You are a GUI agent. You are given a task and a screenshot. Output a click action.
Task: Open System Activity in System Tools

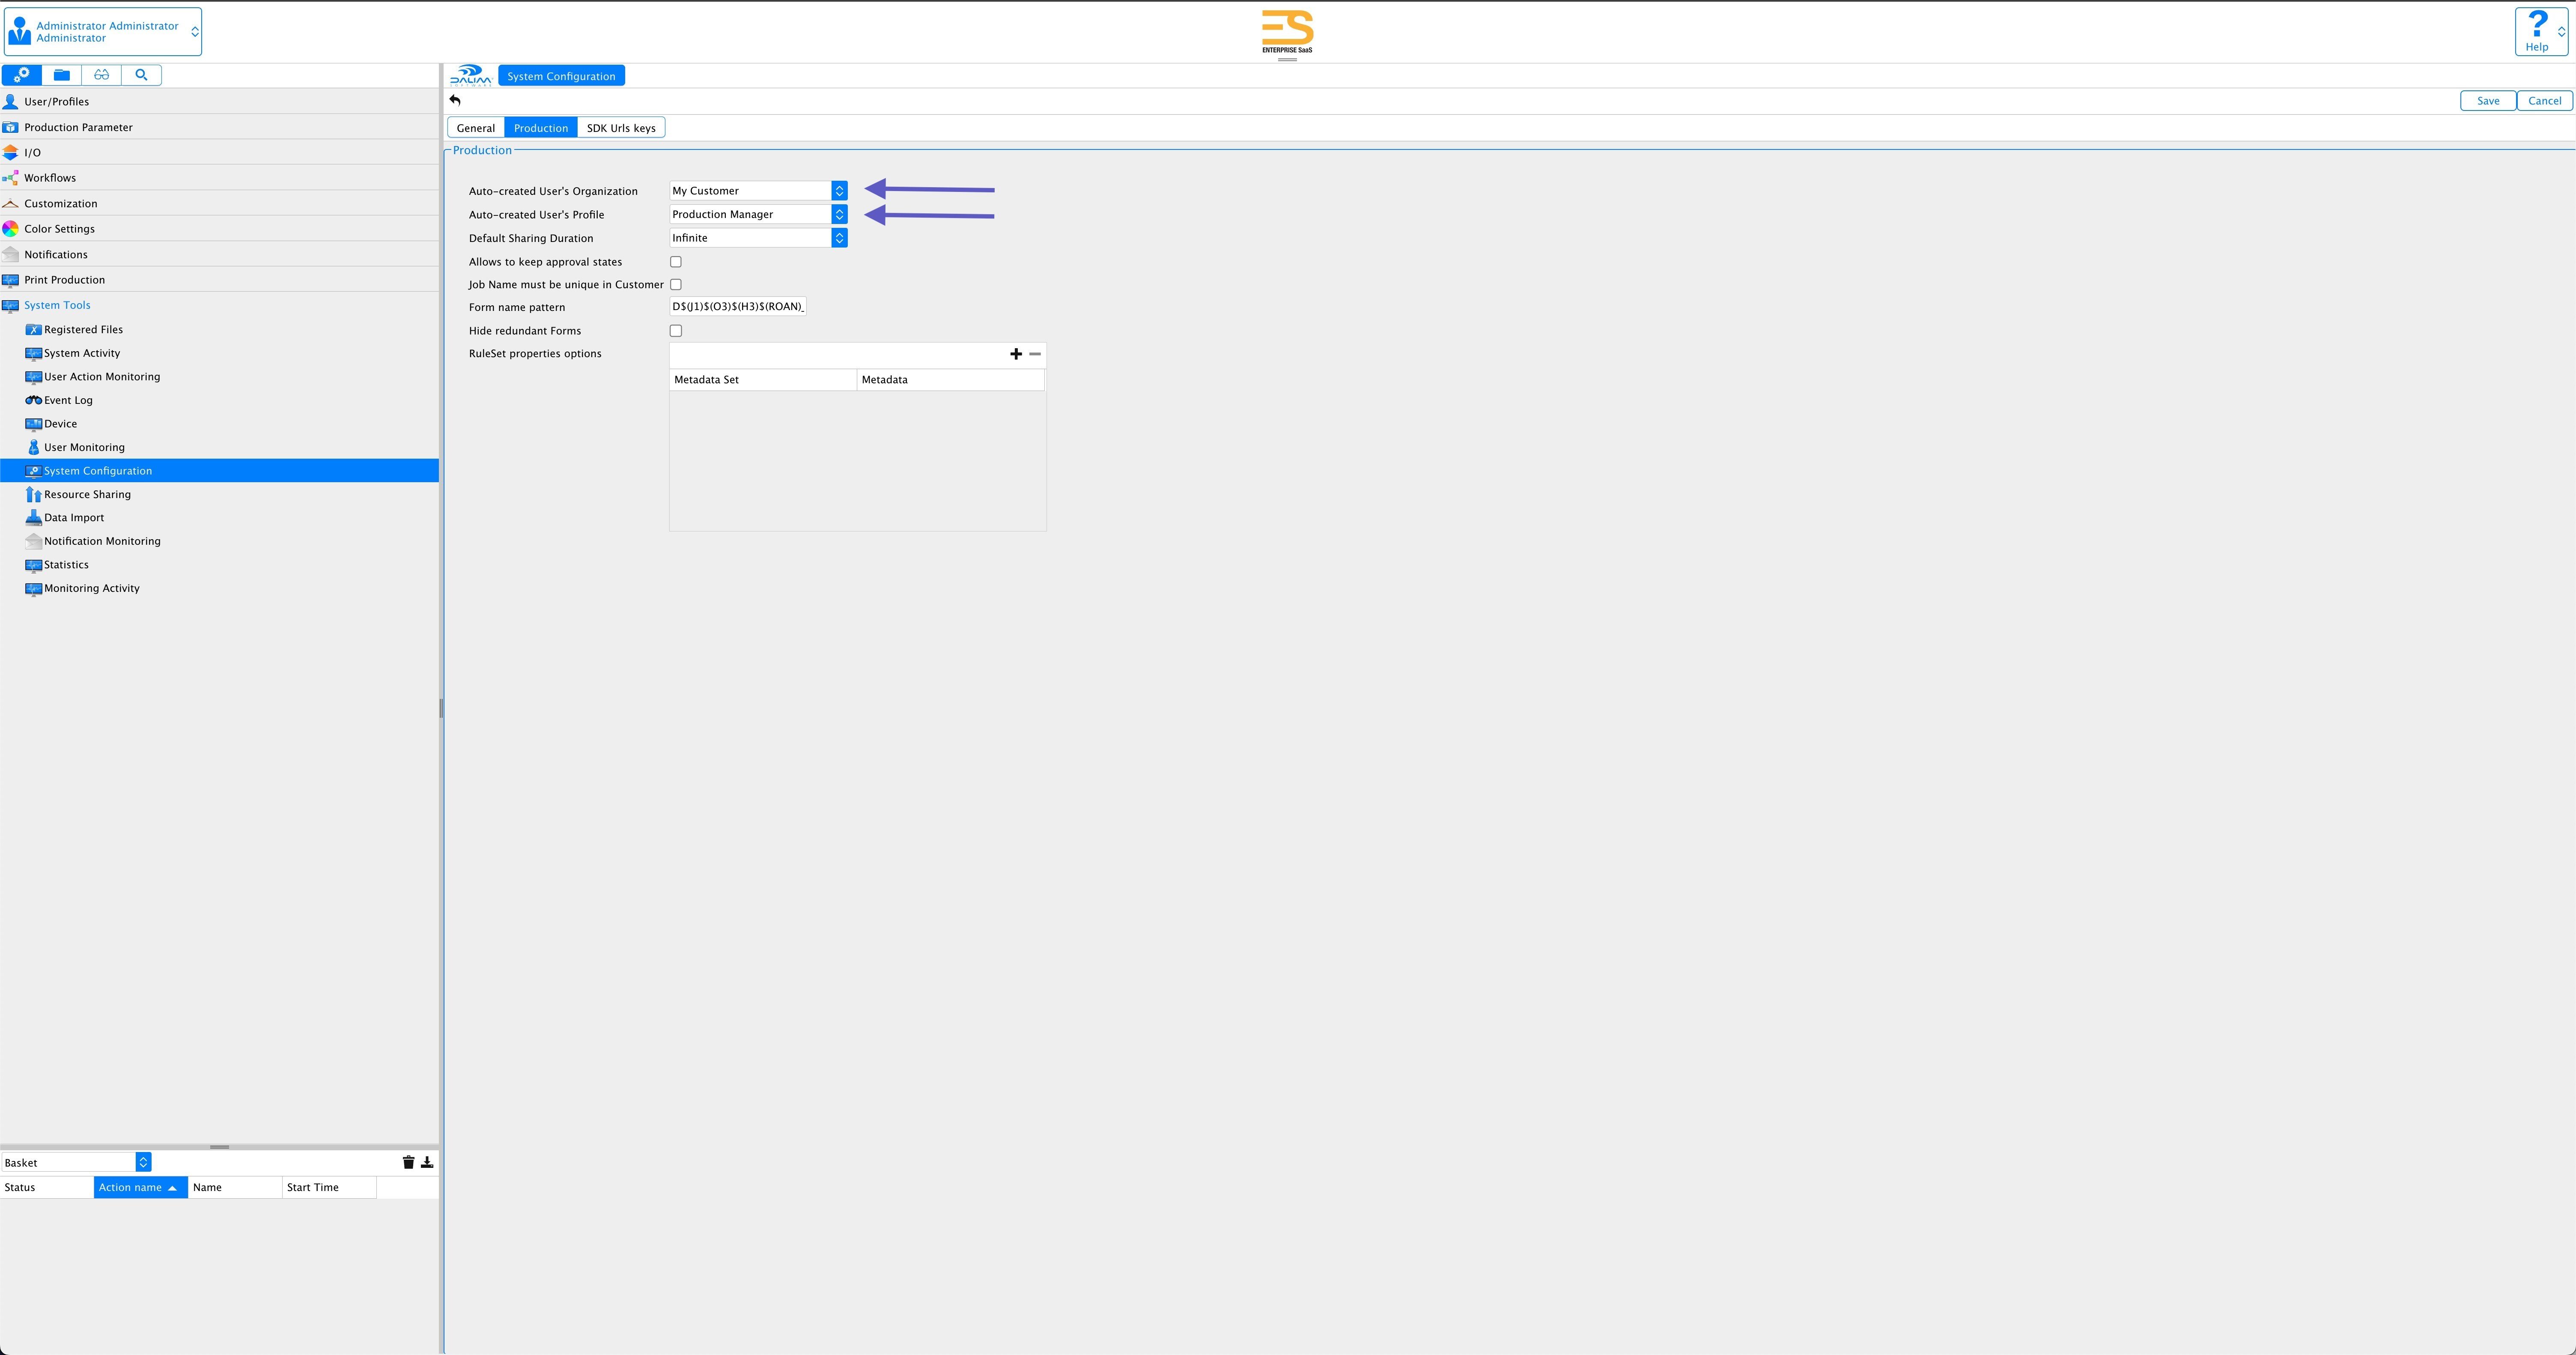[82, 353]
